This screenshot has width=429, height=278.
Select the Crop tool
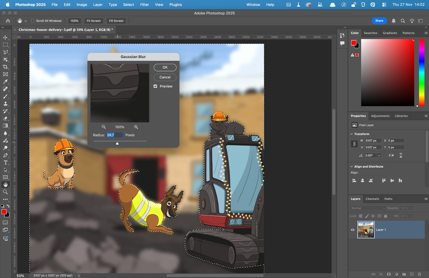tap(6, 67)
